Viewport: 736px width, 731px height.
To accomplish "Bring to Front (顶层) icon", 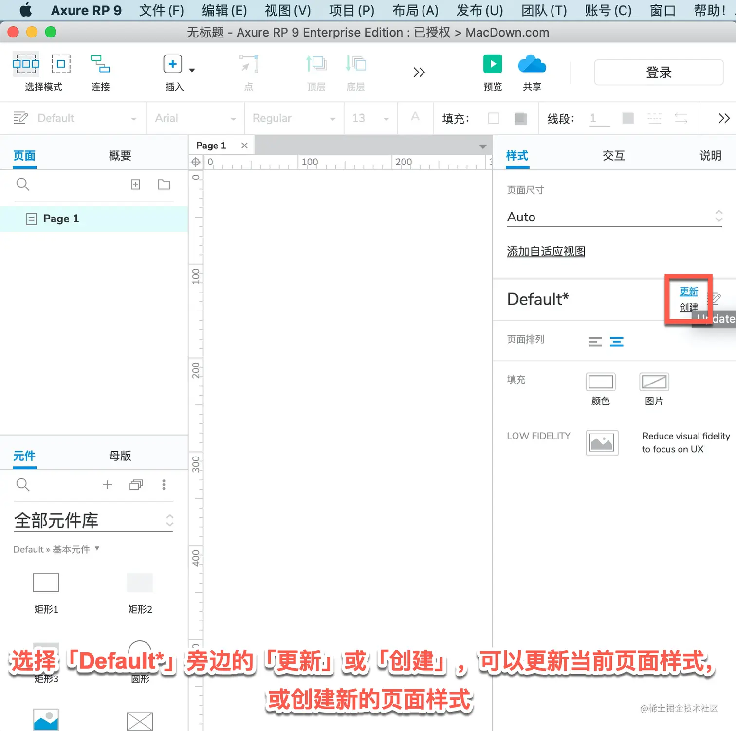I will (x=316, y=64).
